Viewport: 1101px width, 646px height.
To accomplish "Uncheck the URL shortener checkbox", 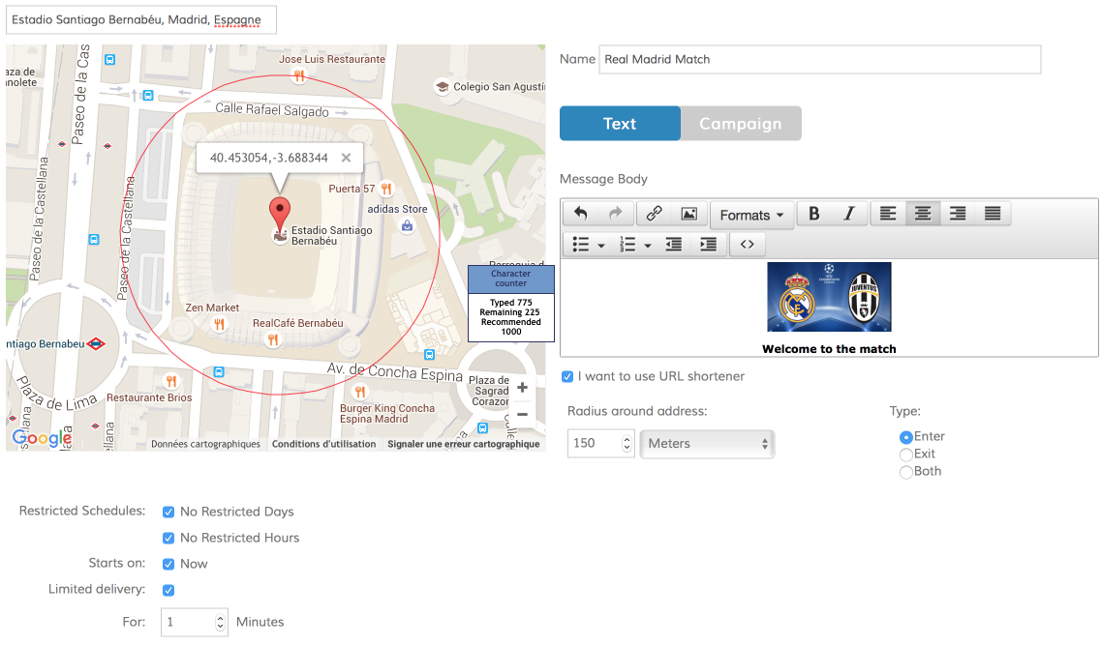I will tap(567, 376).
